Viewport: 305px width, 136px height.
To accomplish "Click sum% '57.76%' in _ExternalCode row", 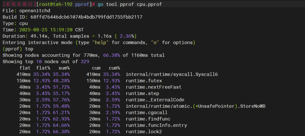I will (x=61, y=100).
